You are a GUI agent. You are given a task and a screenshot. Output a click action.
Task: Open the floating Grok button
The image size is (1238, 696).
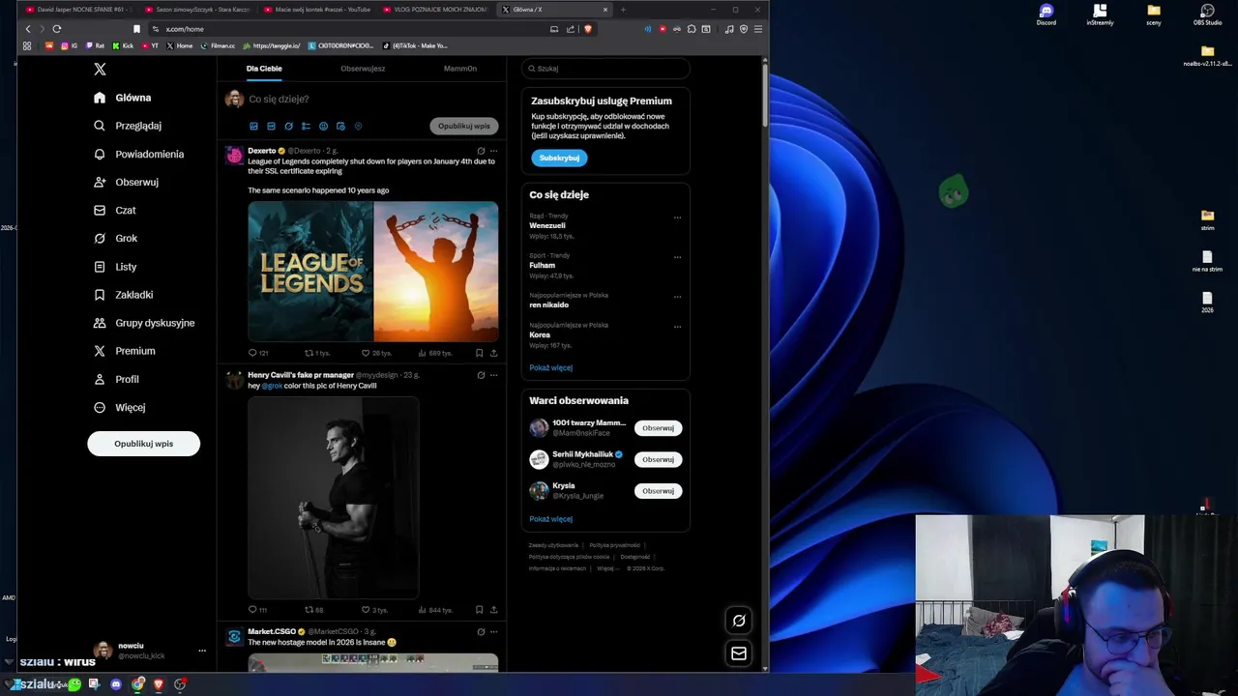[739, 621]
